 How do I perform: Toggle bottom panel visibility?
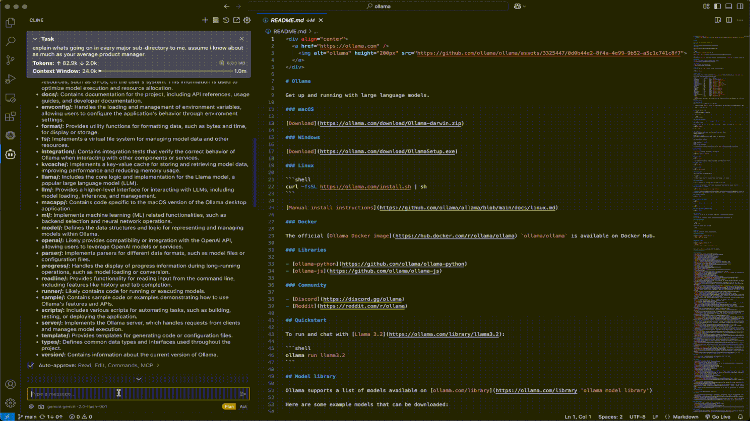pyautogui.click(x=729, y=7)
